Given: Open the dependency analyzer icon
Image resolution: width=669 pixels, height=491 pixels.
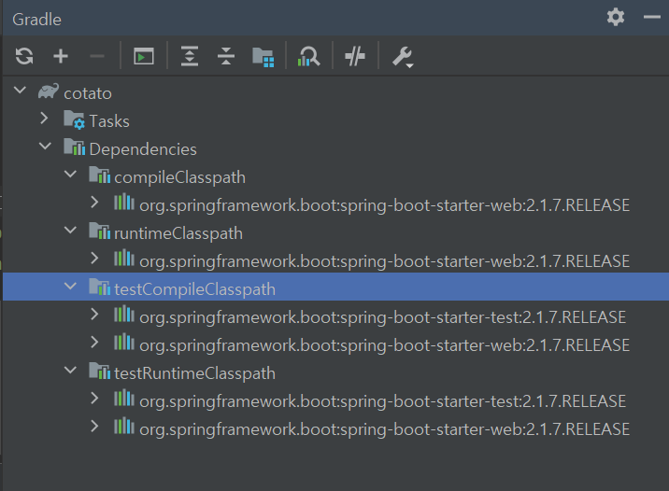Looking at the screenshot, I should 308,56.
